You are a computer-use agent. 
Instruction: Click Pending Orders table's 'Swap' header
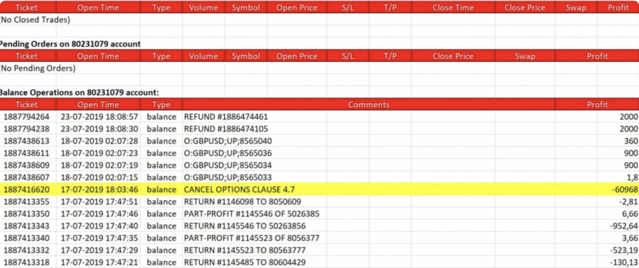pyautogui.click(x=525, y=56)
